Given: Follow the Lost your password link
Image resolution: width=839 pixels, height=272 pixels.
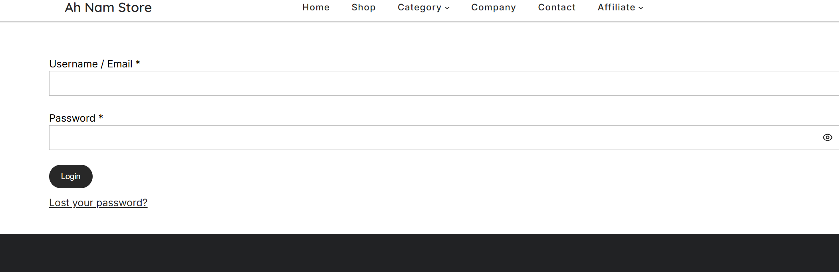Looking at the screenshot, I should pyautogui.click(x=98, y=203).
